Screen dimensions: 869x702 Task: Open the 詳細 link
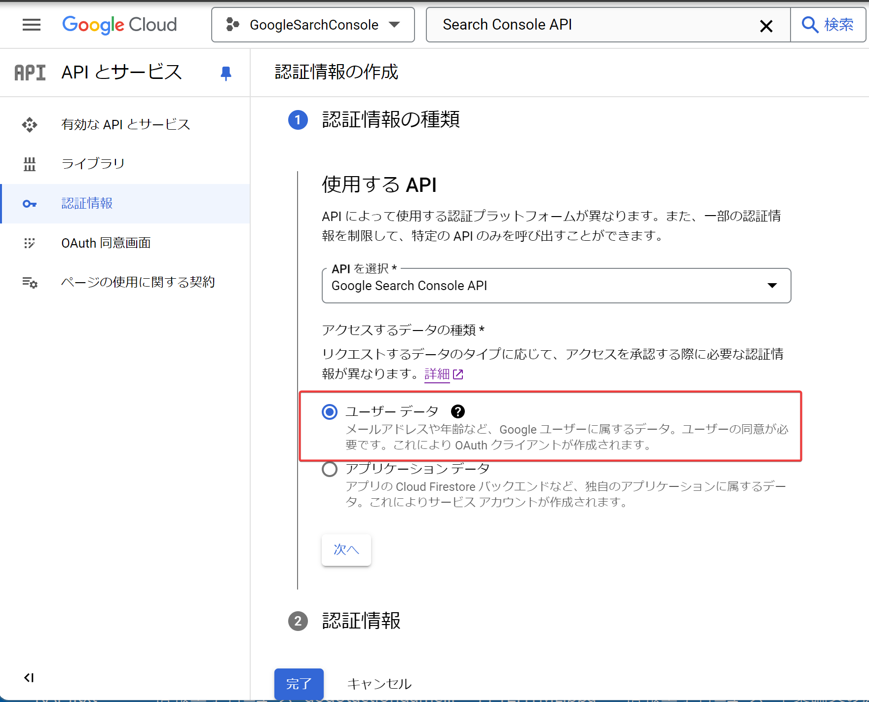click(x=437, y=374)
